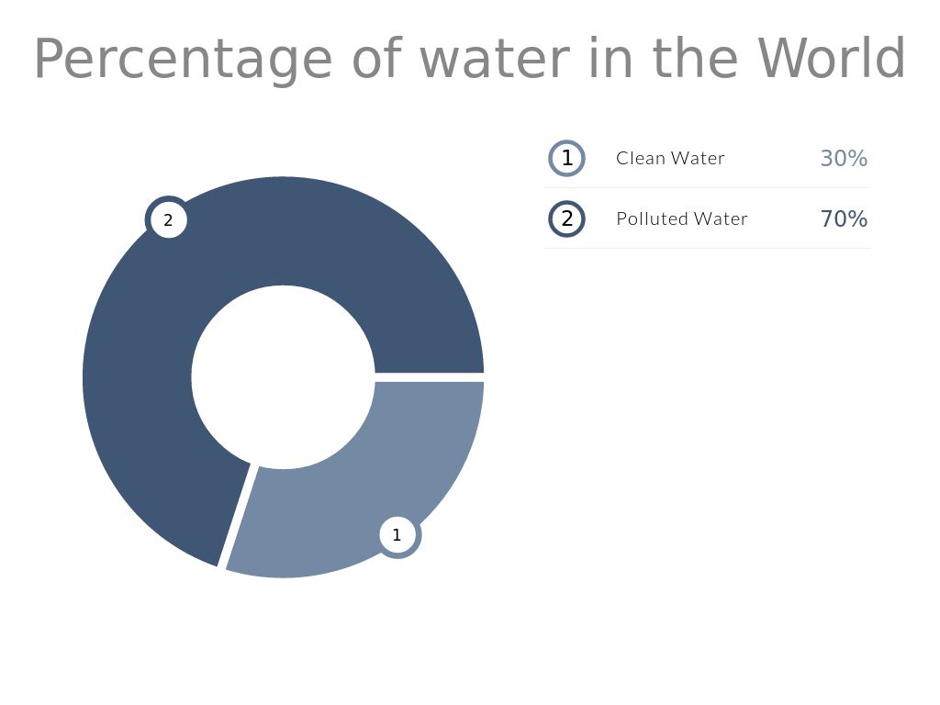Click the divider line between legend rows
Viewport: 940px width, 705px height.
(707, 188)
